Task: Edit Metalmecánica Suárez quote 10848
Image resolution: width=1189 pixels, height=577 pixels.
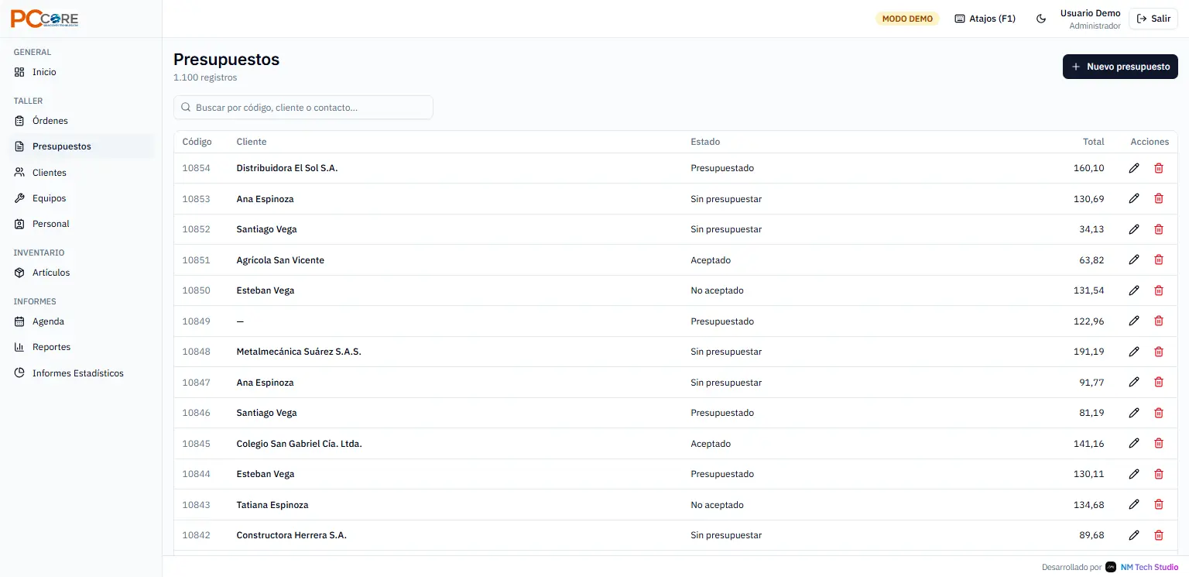Action: (x=1134, y=352)
